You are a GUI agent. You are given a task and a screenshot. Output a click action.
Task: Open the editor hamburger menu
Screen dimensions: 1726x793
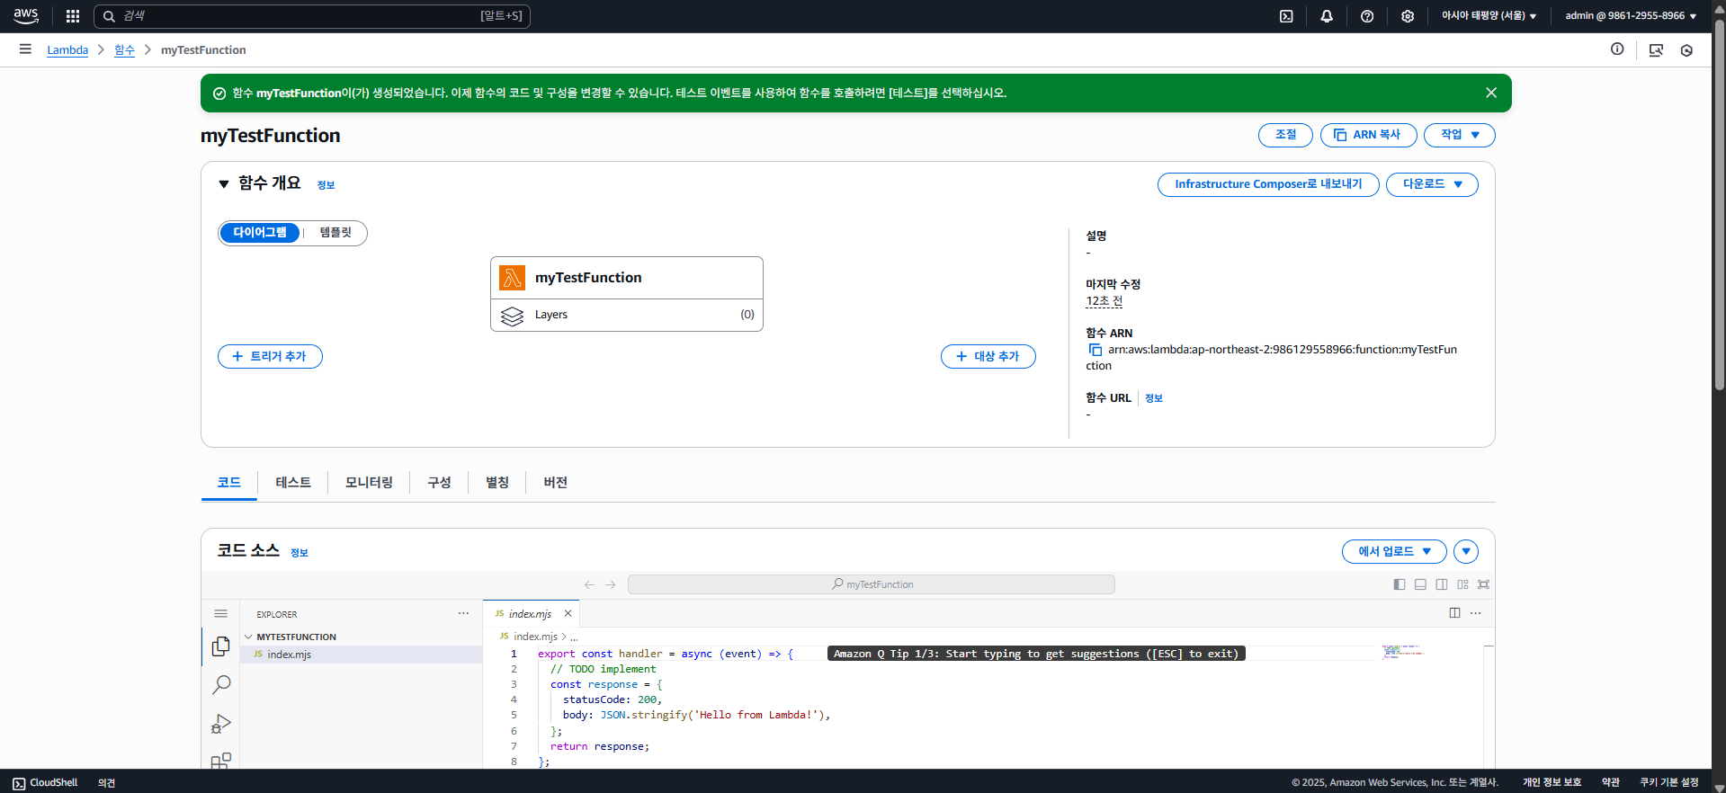point(221,613)
